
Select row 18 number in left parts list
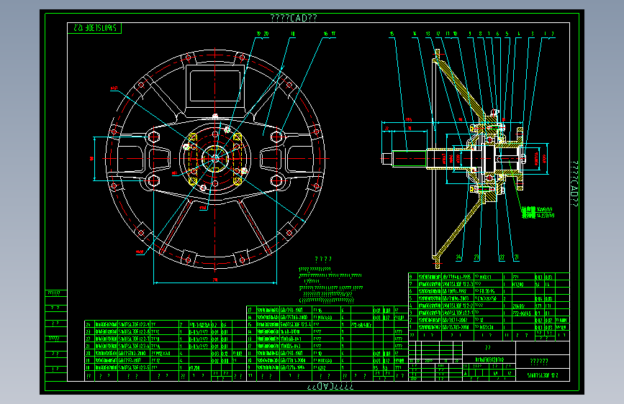[89, 368]
